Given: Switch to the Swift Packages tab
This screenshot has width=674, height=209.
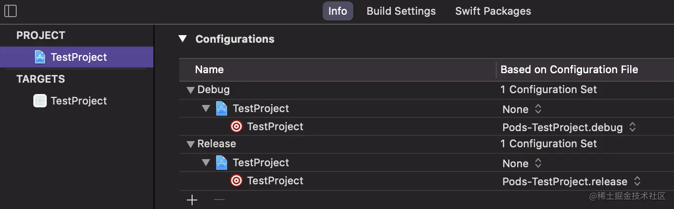Looking at the screenshot, I should coord(493,11).
